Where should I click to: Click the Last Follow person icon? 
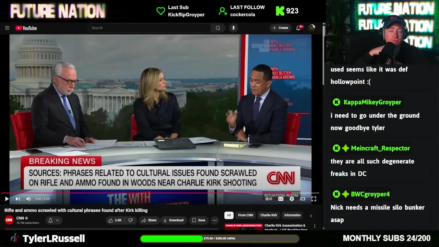click(x=223, y=11)
